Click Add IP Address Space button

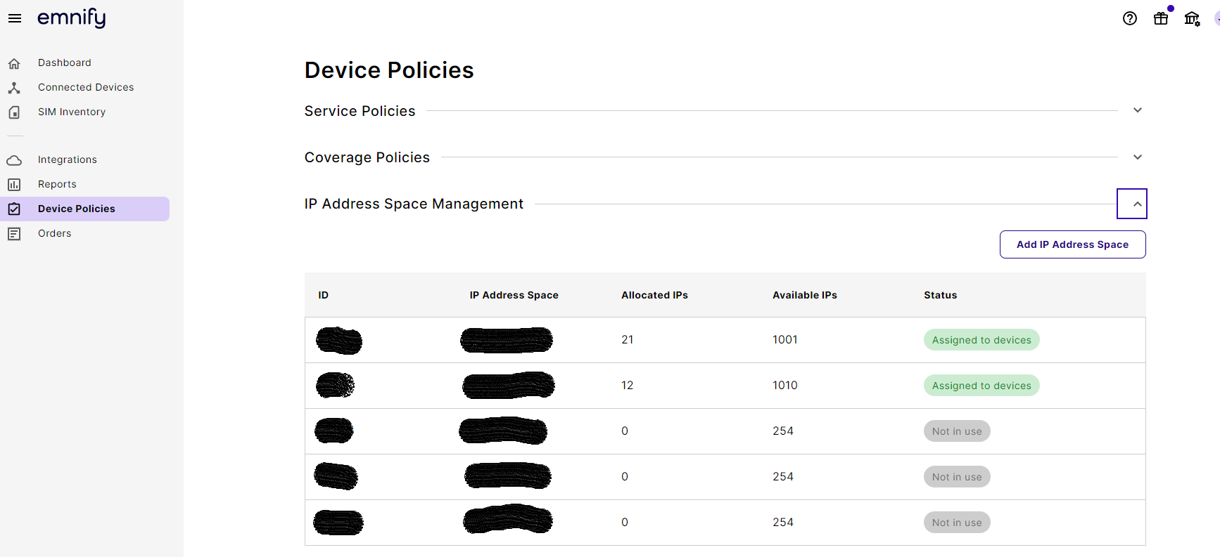point(1073,244)
